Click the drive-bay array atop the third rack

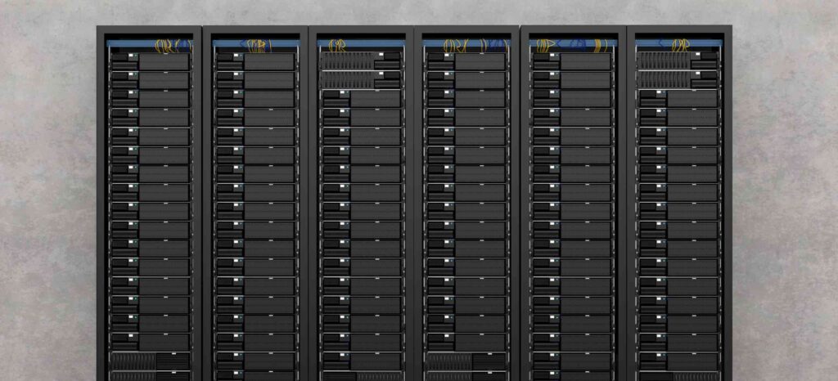[x=348, y=61]
